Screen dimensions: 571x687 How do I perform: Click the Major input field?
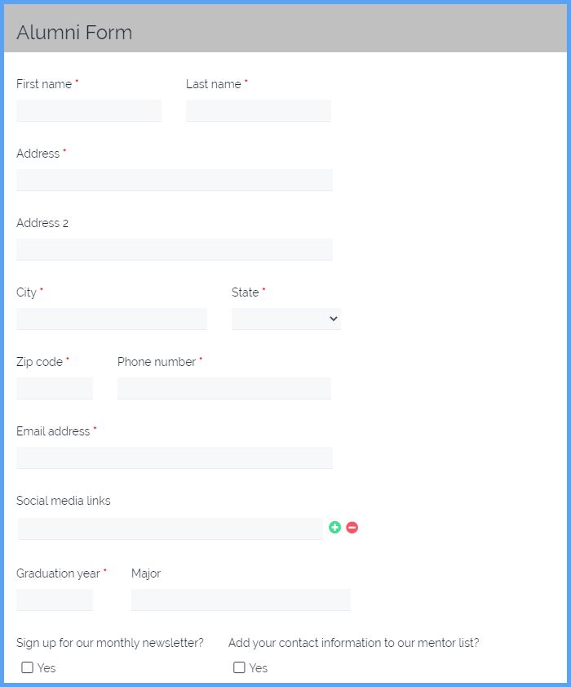tap(241, 600)
